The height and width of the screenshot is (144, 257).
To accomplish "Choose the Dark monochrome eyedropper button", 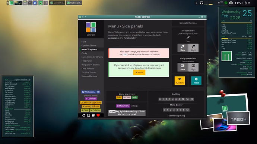I will click(183, 48).
